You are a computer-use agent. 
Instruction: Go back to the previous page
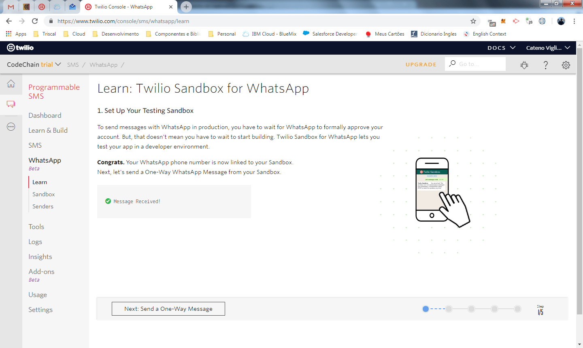9,21
